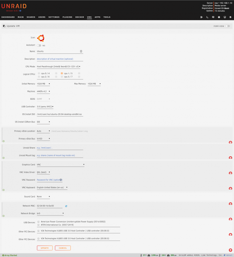The height and width of the screenshot is (257, 234).
Task: Select the cpu 5 hyperthread checkbox
Action: tap(79, 73)
